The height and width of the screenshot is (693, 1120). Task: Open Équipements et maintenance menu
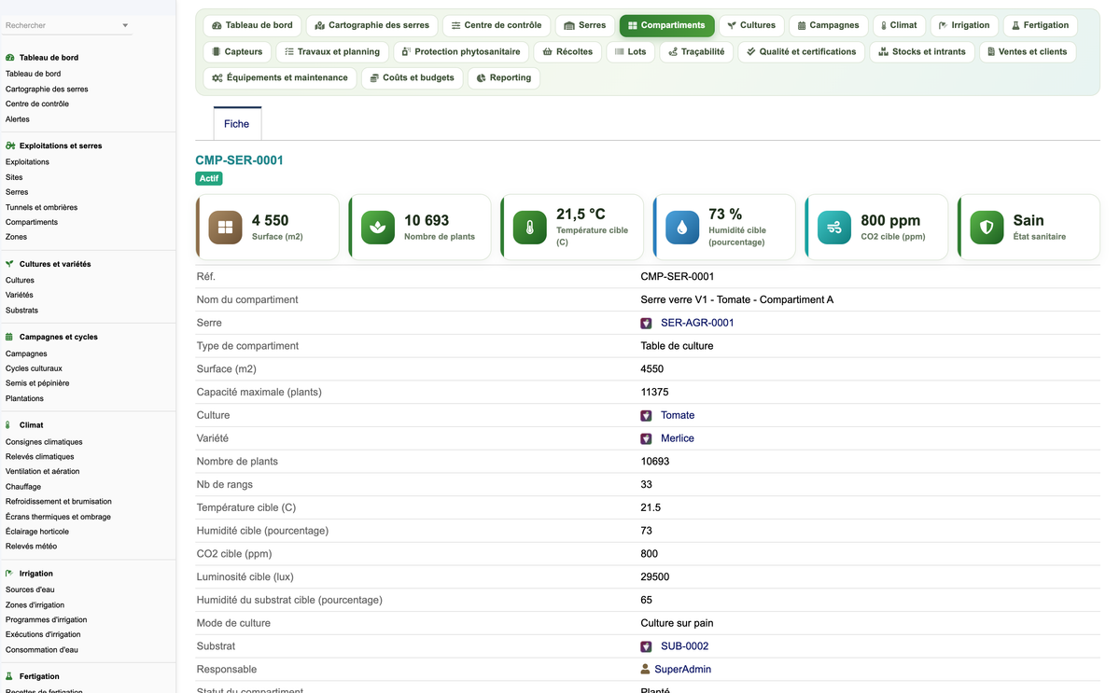tap(280, 77)
